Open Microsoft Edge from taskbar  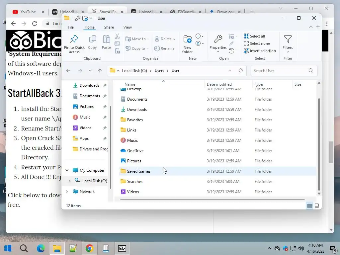pyautogui.click(x=41, y=248)
